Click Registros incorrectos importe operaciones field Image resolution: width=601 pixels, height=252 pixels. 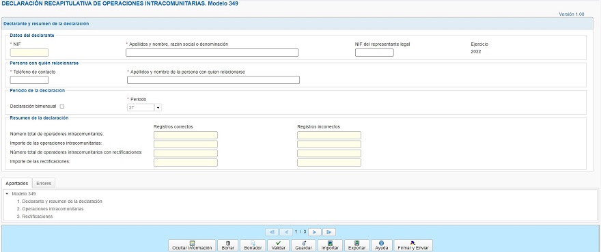point(329,144)
